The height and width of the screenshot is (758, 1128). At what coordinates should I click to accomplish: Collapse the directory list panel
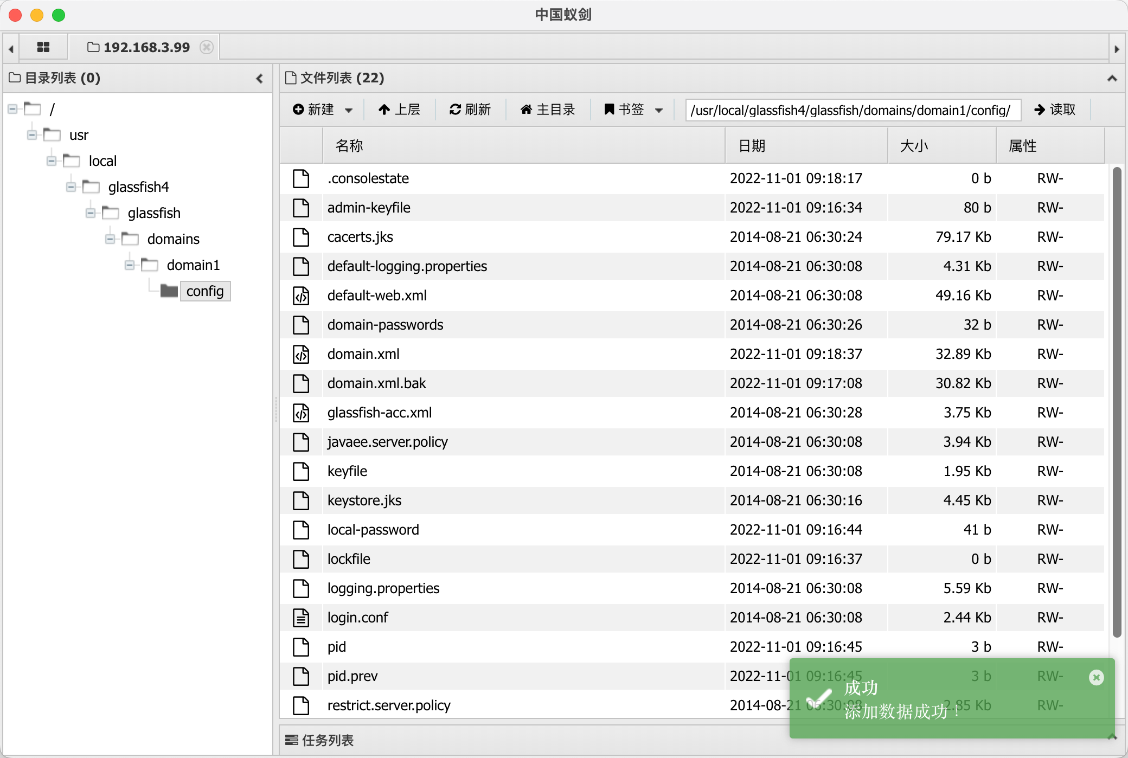(x=260, y=79)
